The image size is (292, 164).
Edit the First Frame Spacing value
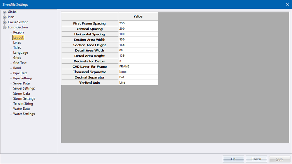click(x=138, y=23)
